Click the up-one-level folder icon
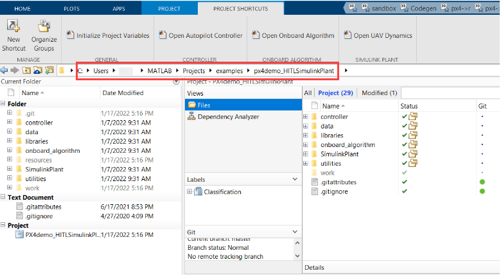 pyautogui.click(x=26, y=70)
